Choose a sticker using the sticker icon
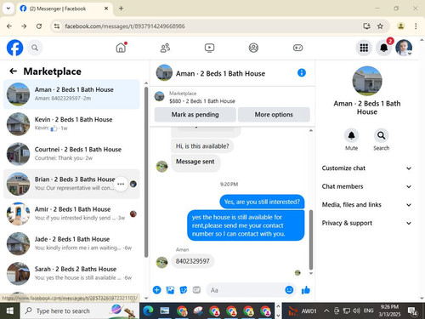This screenshot has height=319, width=425. 184,290
